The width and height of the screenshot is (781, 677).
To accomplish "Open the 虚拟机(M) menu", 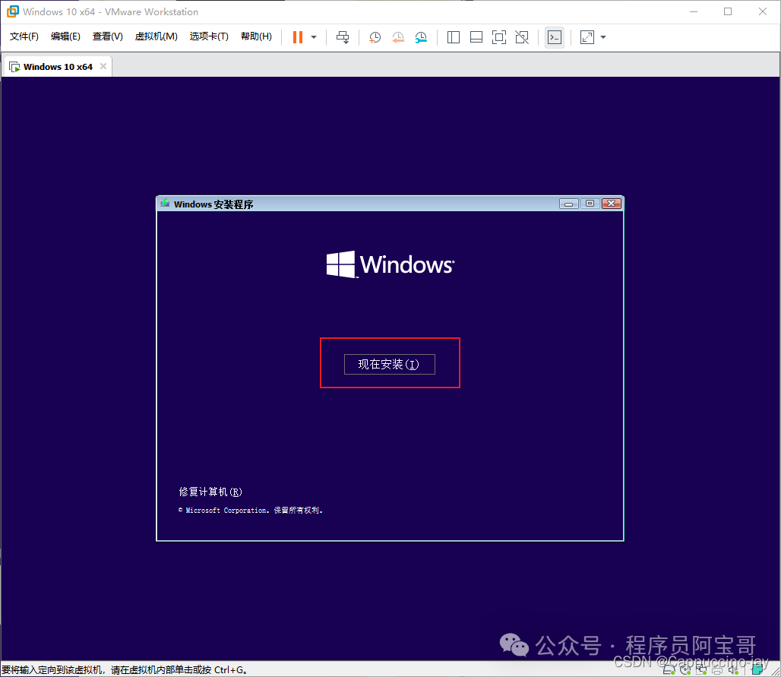I will pos(156,36).
